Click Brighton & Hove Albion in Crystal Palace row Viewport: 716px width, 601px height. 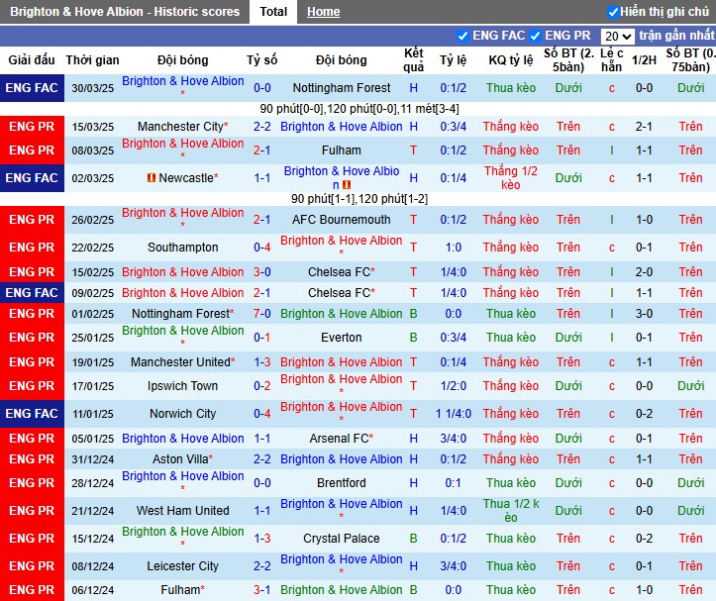click(x=182, y=532)
